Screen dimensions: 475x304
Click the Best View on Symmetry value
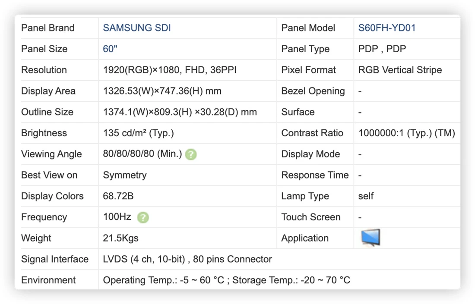point(125,175)
